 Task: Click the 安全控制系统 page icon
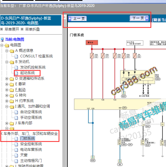pyautogui.click(x=16, y=144)
